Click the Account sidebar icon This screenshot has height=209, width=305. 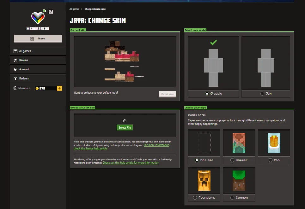pos(15,69)
